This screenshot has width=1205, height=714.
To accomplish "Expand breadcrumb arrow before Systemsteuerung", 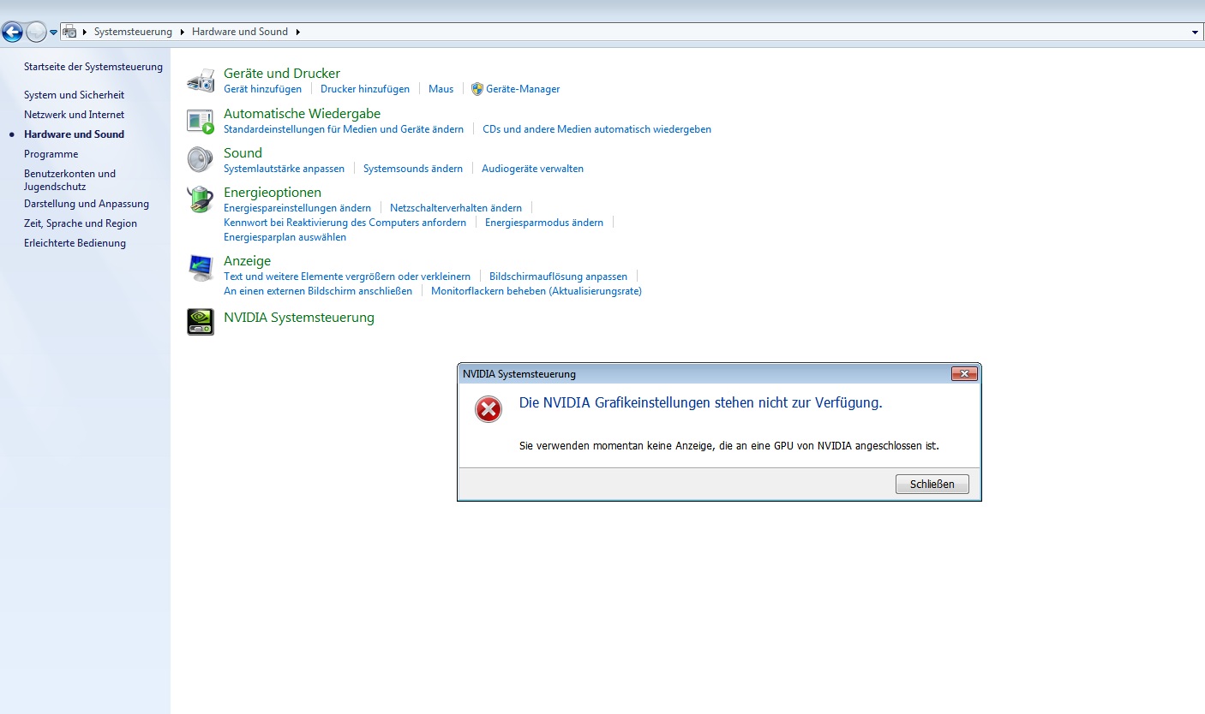I will click(84, 32).
